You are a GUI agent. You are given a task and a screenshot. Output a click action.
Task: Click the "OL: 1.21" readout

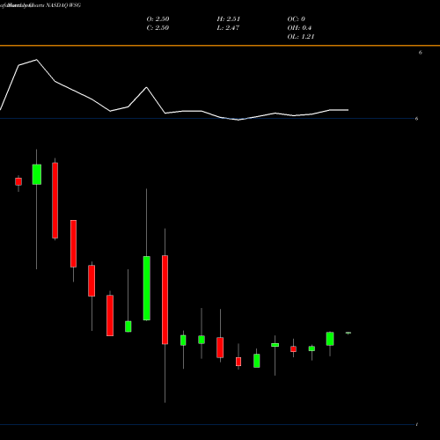pyautogui.click(x=301, y=36)
